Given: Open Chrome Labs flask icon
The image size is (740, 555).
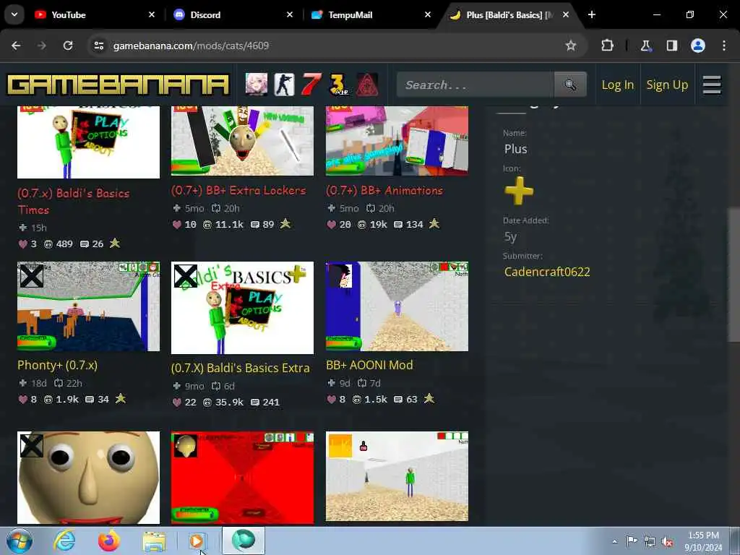Looking at the screenshot, I should pos(645,46).
